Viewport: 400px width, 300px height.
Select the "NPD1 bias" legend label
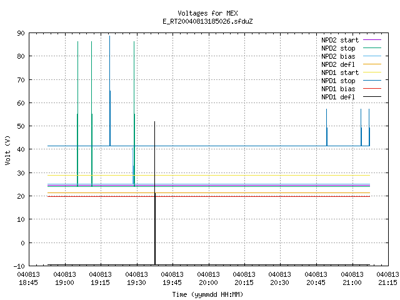click(x=338, y=89)
